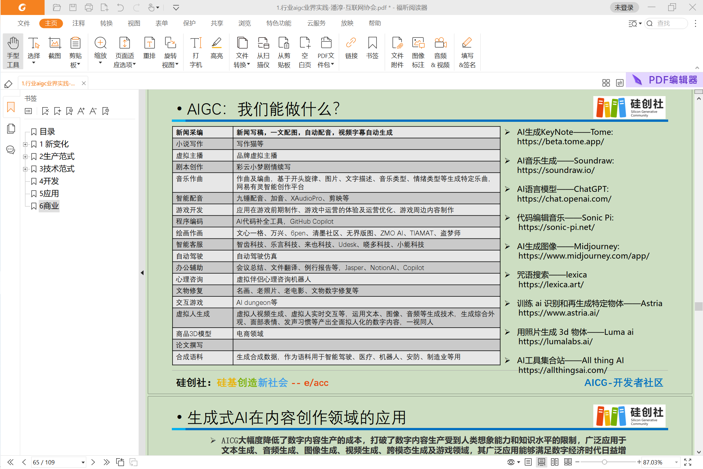
Task: Create a Blank Page (空白页)
Action: pos(305,52)
